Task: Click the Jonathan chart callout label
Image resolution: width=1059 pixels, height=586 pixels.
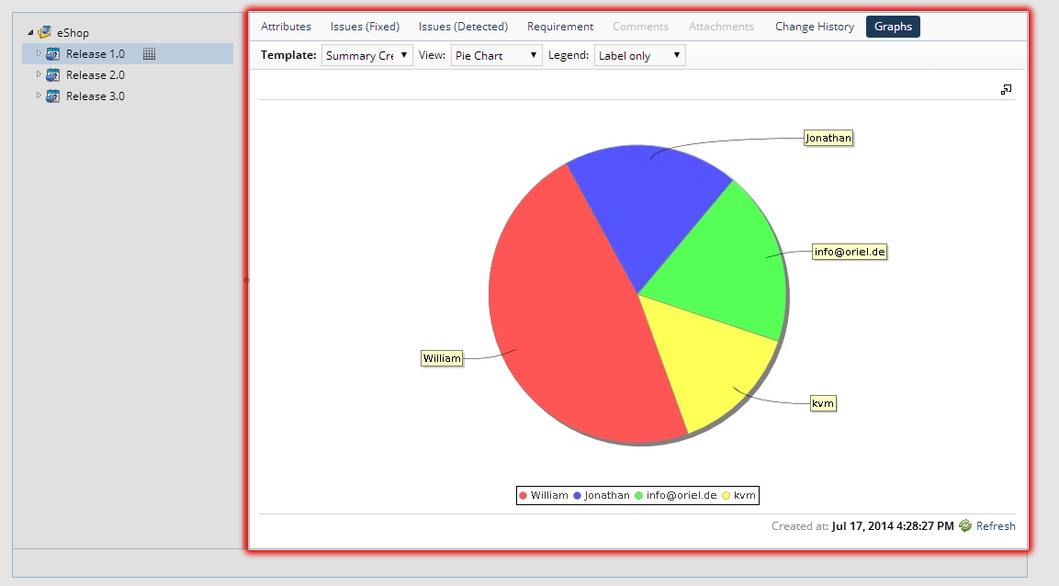Action: [828, 138]
